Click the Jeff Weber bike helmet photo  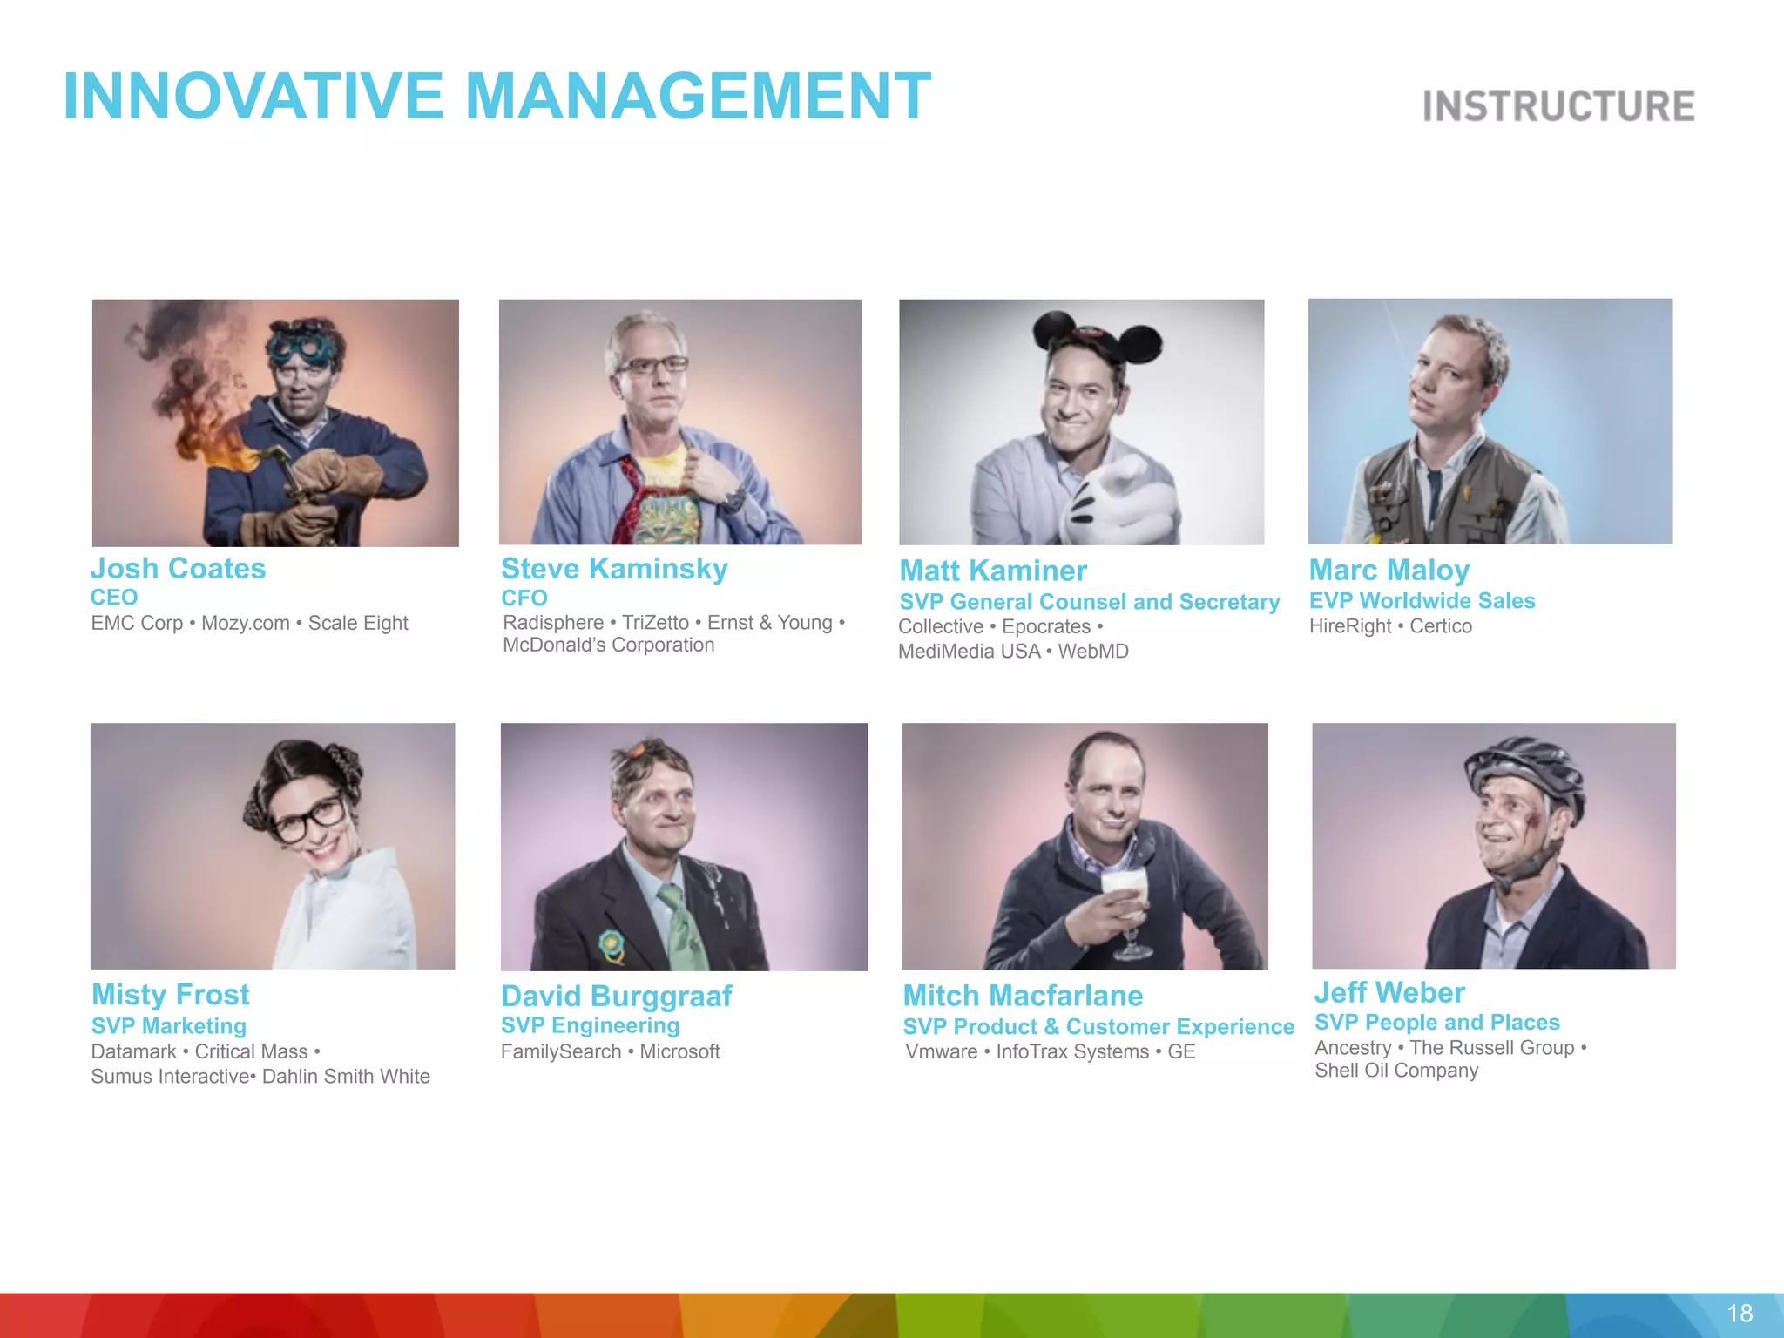(x=1493, y=845)
